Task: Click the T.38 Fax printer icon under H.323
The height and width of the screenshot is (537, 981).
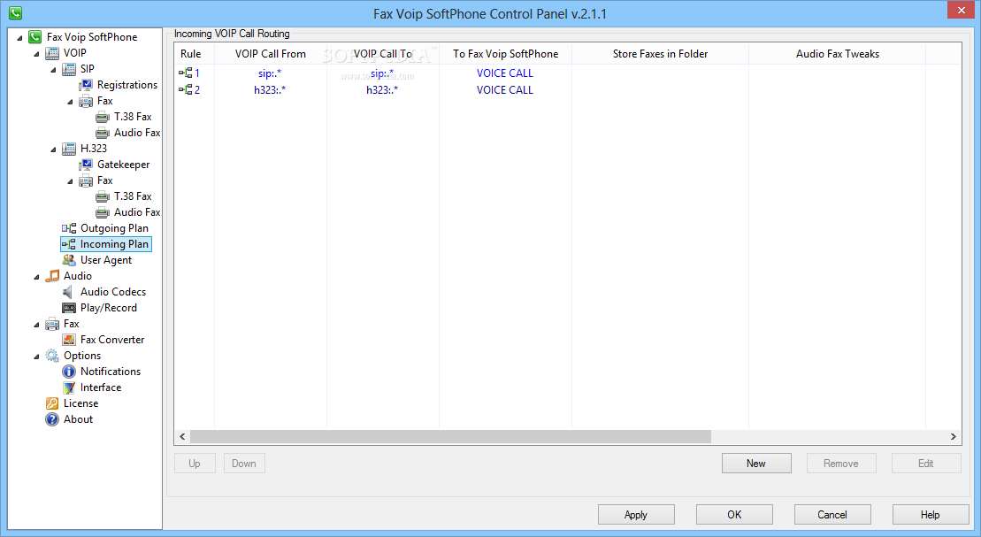Action: click(103, 196)
